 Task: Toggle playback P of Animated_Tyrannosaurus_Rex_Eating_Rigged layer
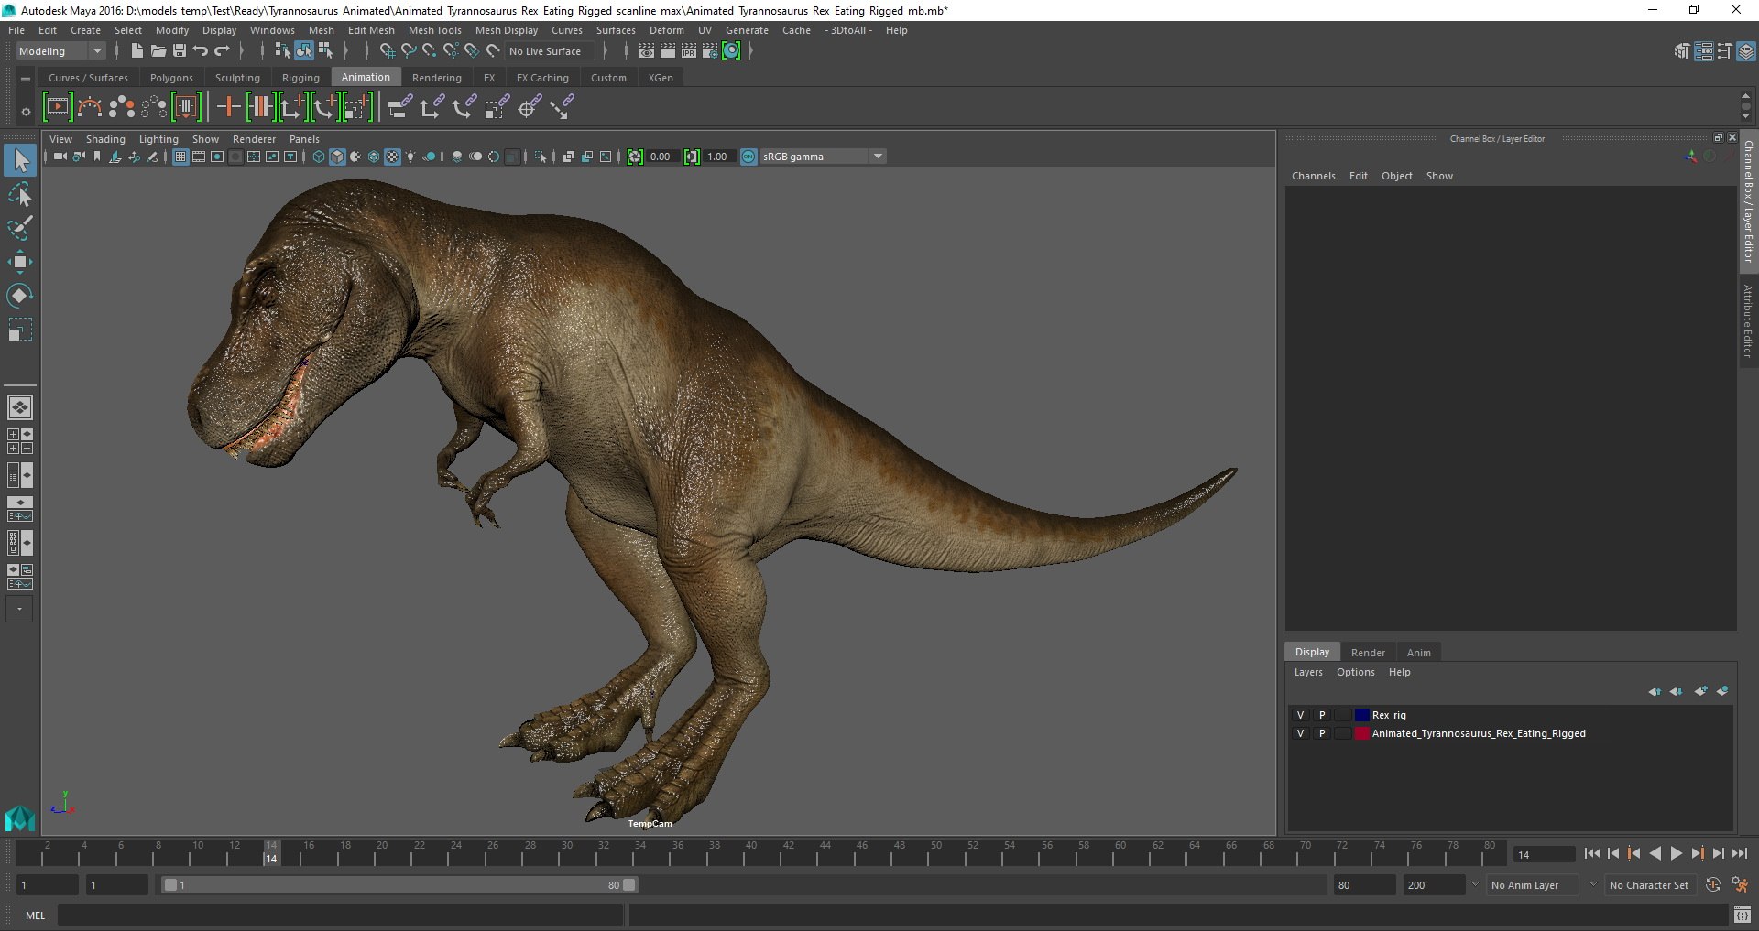pyautogui.click(x=1321, y=733)
